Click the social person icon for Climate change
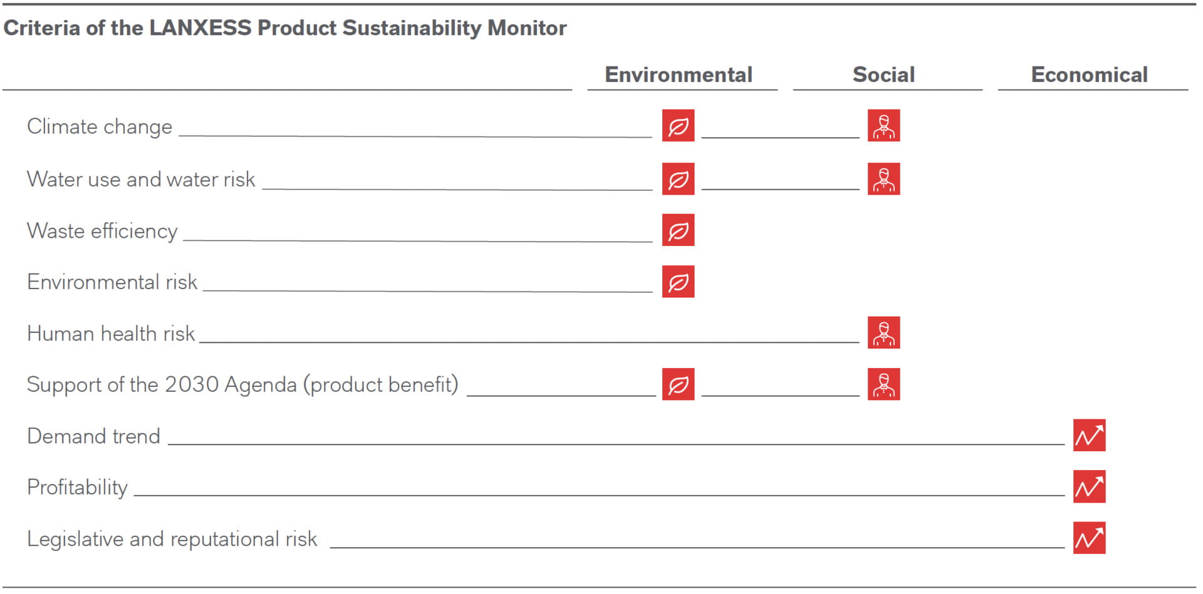1203x594 pixels. [x=883, y=126]
